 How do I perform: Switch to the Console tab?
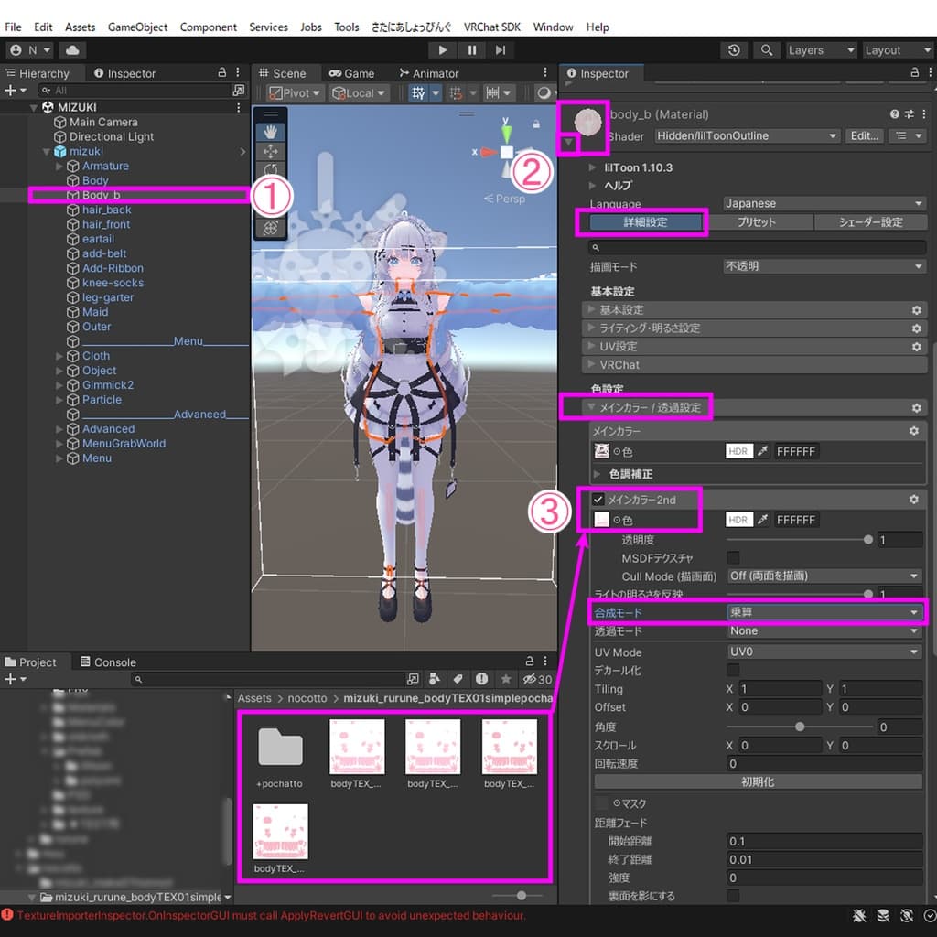click(108, 662)
